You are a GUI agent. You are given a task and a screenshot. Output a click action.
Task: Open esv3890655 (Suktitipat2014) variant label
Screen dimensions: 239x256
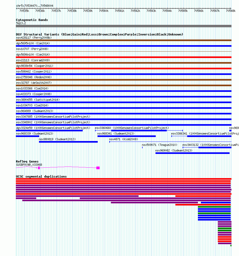coord(38,100)
